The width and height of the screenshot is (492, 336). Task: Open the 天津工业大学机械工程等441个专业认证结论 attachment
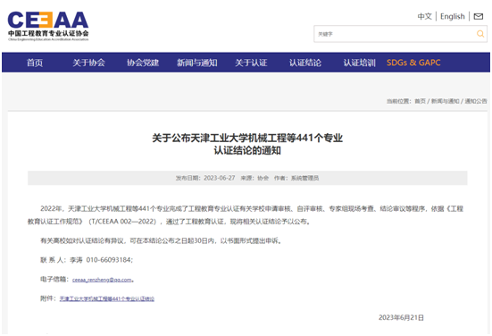107,298
